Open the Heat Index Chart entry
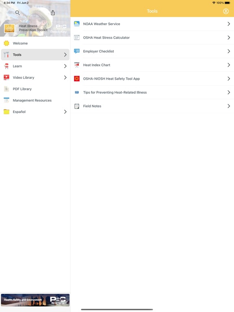Viewport: 234px width, 312px height. (x=152, y=65)
